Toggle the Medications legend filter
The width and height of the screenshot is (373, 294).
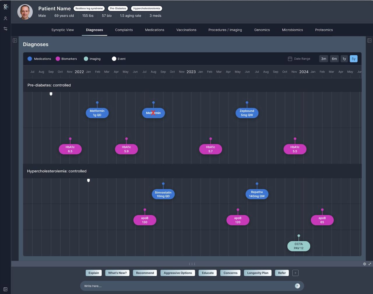click(39, 59)
